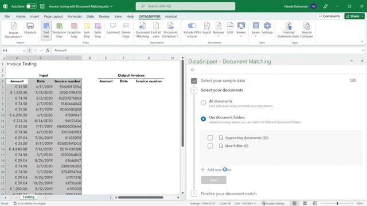
Task: Click the vertical sheet scrollbar thumb
Action: [x=182, y=104]
